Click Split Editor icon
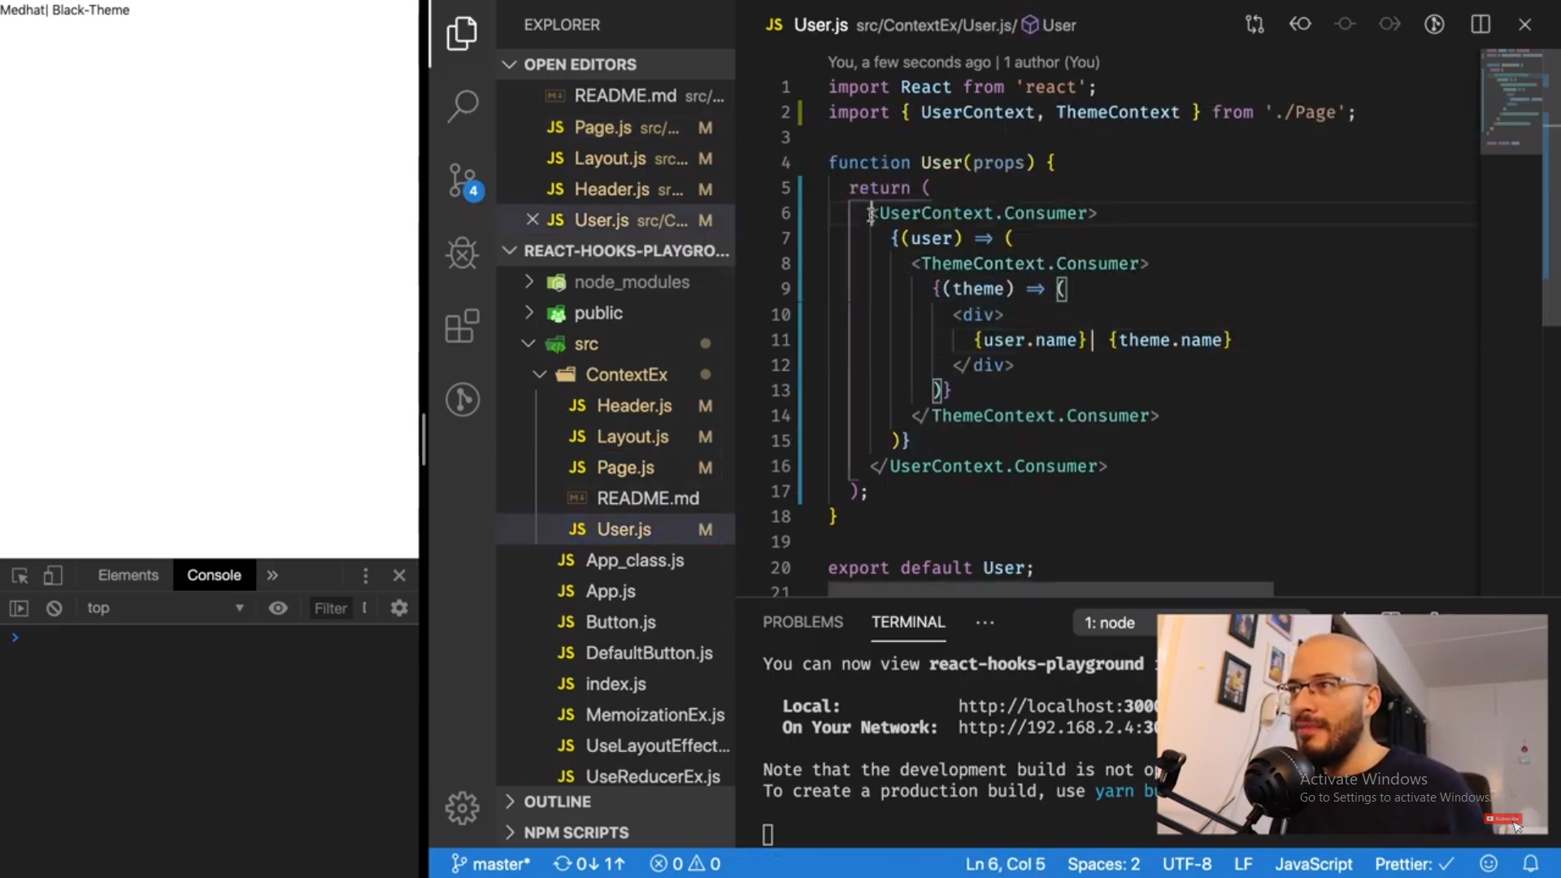Image resolution: width=1561 pixels, height=878 pixels. click(x=1481, y=24)
